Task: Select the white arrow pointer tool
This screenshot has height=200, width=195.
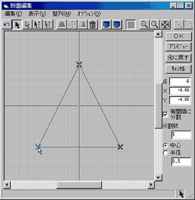Action: (x=27, y=24)
